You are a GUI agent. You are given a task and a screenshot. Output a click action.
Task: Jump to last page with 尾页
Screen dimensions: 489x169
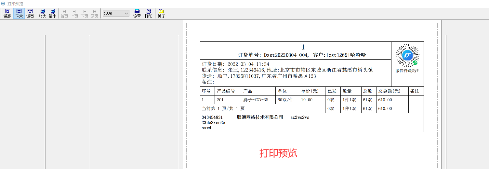95,14
